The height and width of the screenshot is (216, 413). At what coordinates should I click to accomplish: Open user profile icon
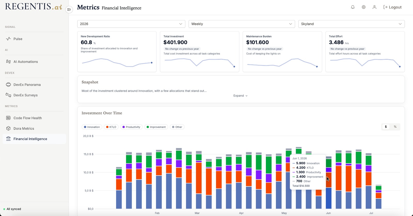[374, 7]
